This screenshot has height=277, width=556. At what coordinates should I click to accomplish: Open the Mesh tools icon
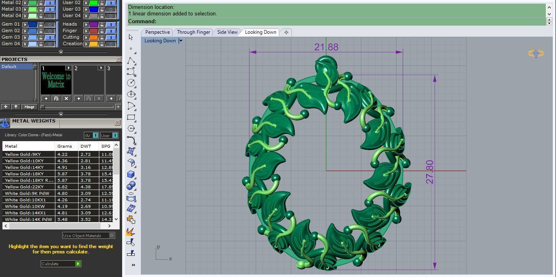click(131, 208)
